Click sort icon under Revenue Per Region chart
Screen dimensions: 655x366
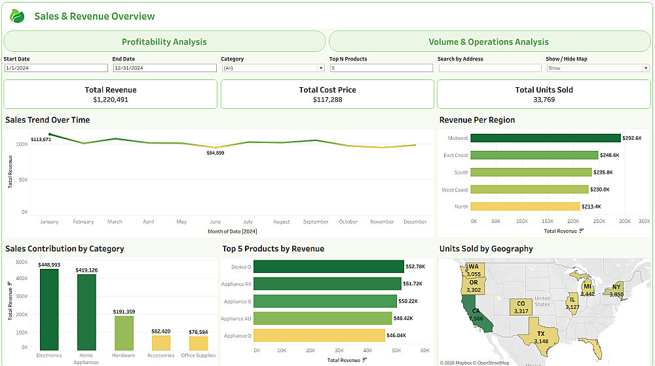pos(582,231)
